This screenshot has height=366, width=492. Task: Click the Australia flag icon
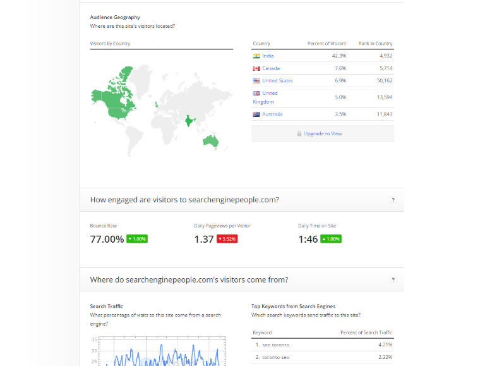tap(256, 114)
